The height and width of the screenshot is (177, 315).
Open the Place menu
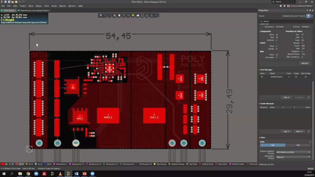coord(31,6)
